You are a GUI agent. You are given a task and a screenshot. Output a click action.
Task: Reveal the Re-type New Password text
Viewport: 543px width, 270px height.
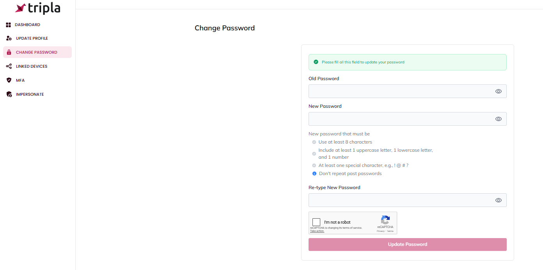[498, 200]
